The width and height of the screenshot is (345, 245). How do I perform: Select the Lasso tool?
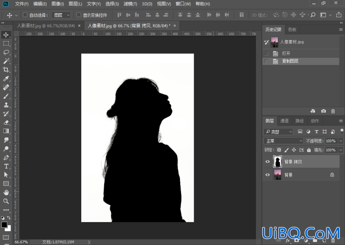tap(6, 52)
